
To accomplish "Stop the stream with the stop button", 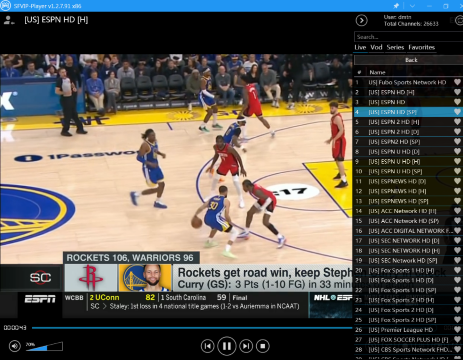I will tap(263, 346).
